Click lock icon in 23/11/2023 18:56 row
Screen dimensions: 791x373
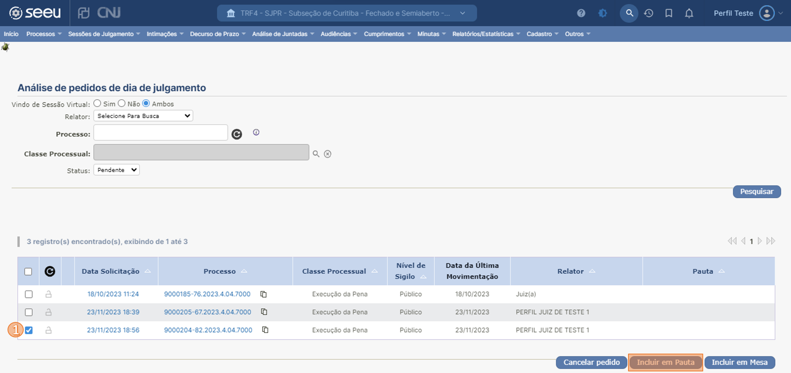pos(49,330)
